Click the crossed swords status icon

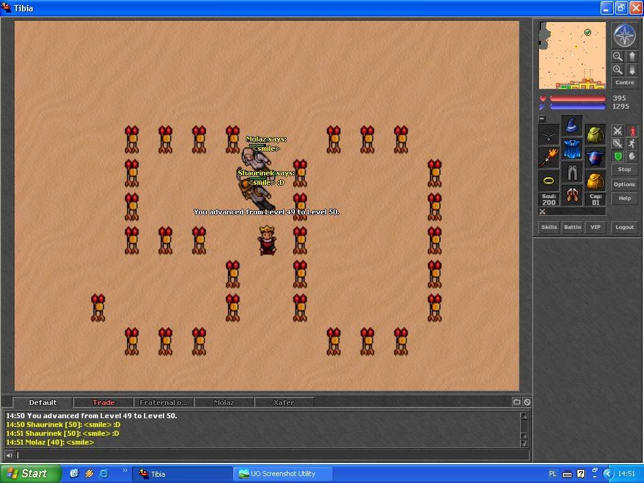point(543,212)
